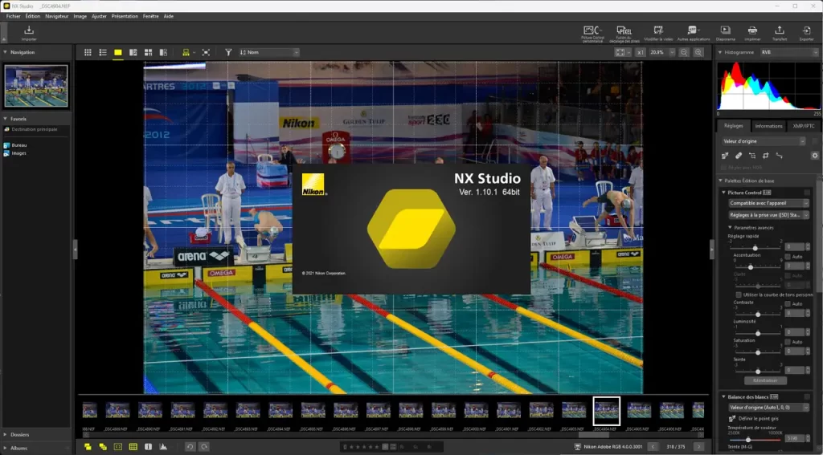
Task: Start the Diaporama slideshow
Action: pyautogui.click(x=726, y=34)
